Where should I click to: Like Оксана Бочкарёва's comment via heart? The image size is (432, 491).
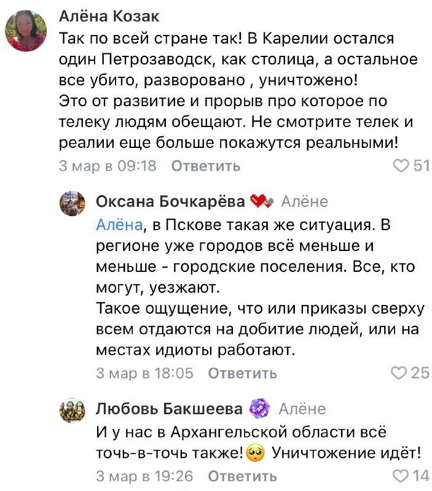[x=401, y=373]
